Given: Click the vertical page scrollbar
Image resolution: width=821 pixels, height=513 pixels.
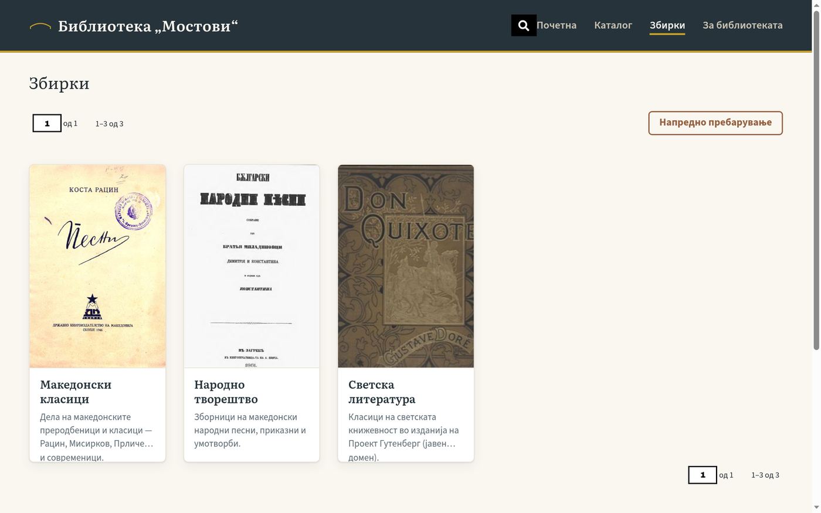Looking at the screenshot, I should (x=816, y=181).
